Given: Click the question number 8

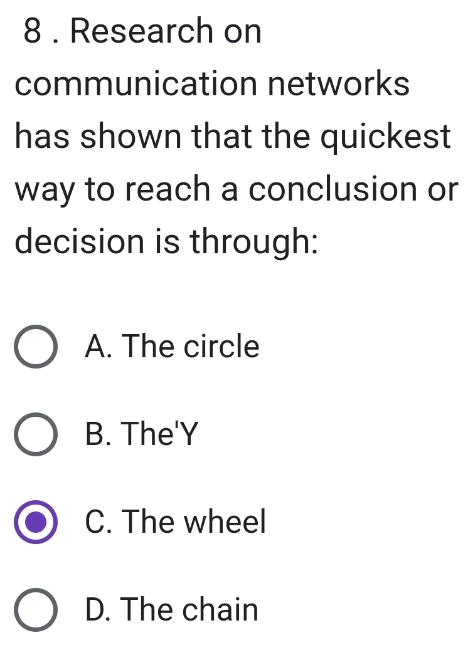Looking at the screenshot, I should tap(29, 29).
